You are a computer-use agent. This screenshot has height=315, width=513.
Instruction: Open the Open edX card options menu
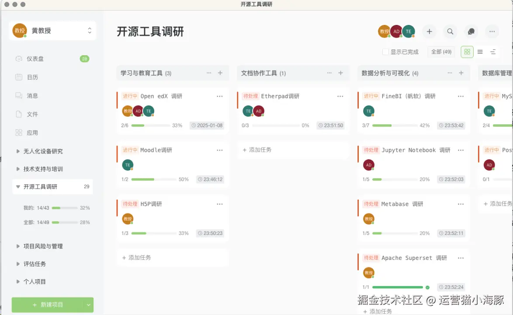point(220,96)
